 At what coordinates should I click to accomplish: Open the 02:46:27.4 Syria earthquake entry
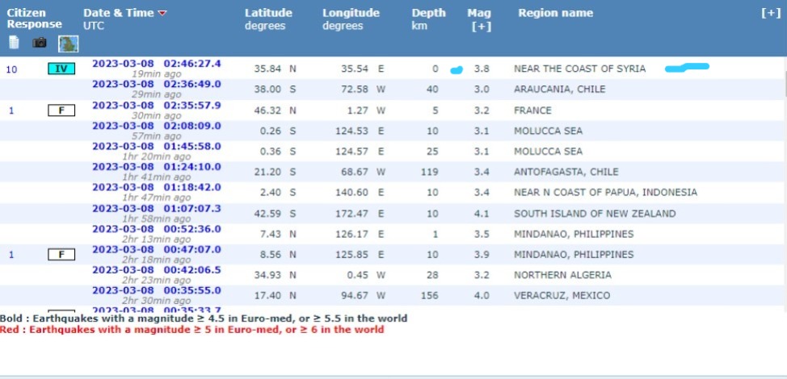pyautogui.click(x=156, y=64)
